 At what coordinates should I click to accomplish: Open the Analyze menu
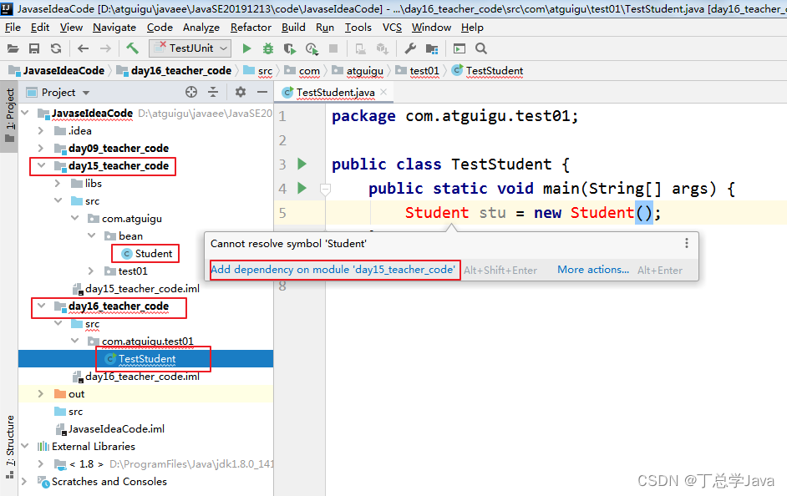201,27
